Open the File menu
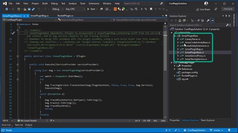The height and width of the screenshot is (133, 238). click(10, 3)
